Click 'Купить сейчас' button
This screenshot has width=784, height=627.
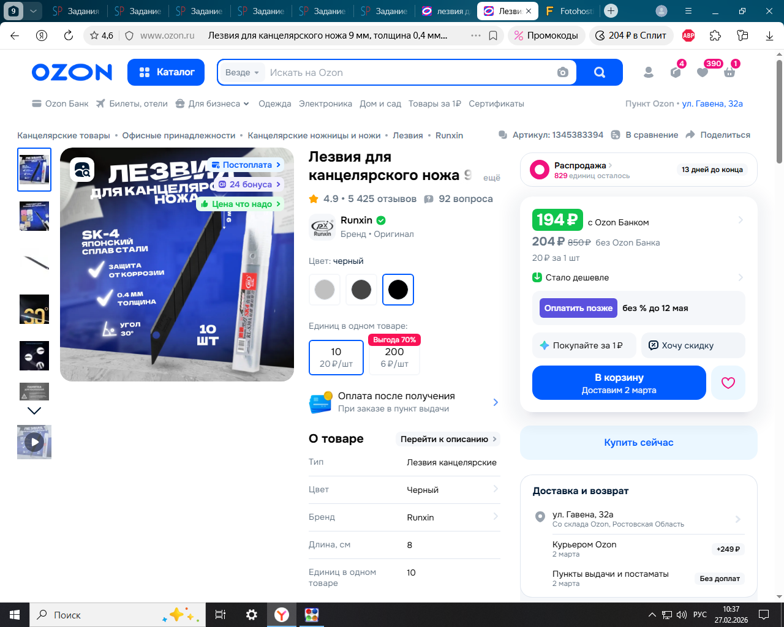[639, 443]
